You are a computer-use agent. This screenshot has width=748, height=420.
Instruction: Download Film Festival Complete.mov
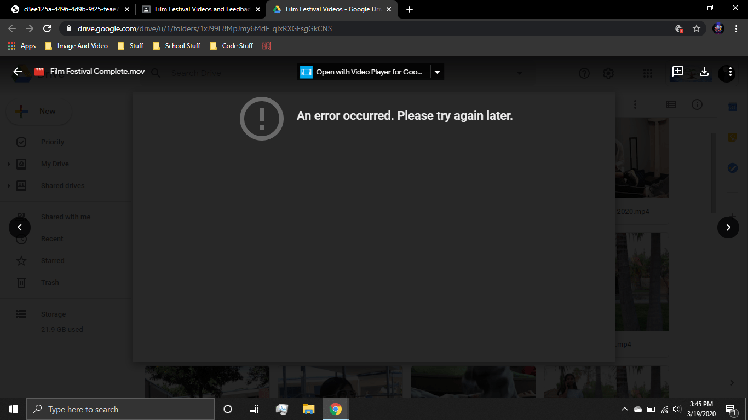click(704, 71)
